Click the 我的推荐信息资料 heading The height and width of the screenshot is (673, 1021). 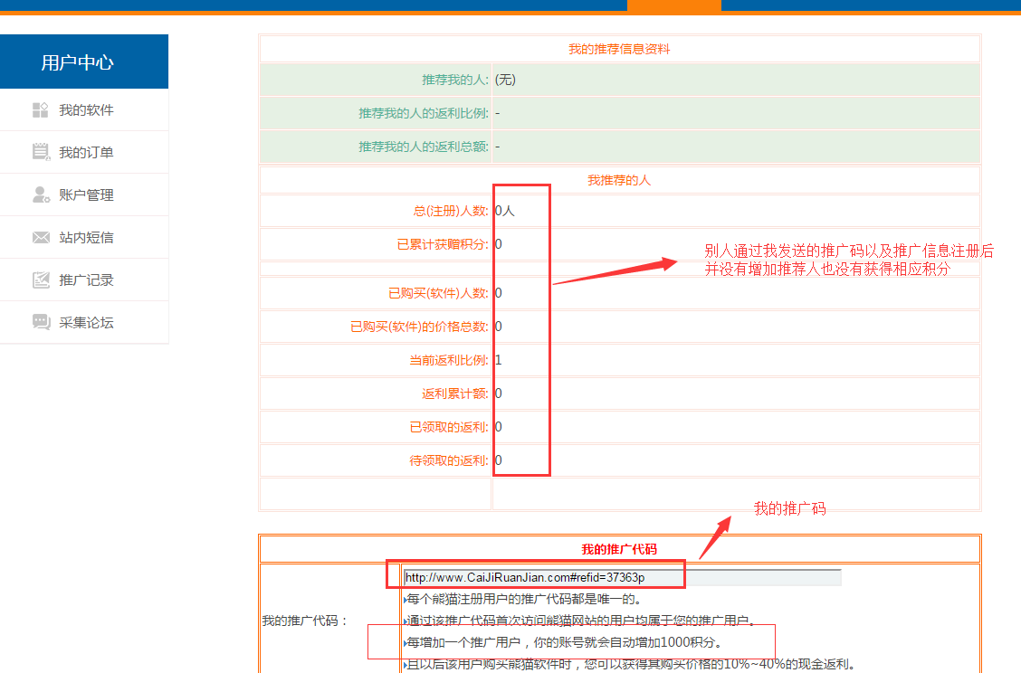click(x=619, y=50)
